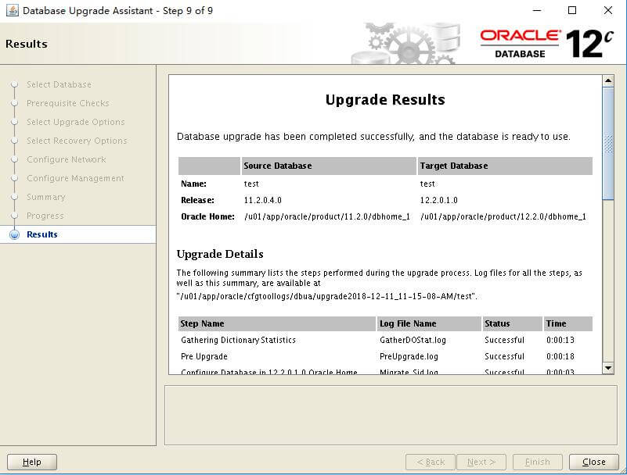This screenshot has height=475, width=627.
Task: Select the Select Database step
Action: pos(59,84)
